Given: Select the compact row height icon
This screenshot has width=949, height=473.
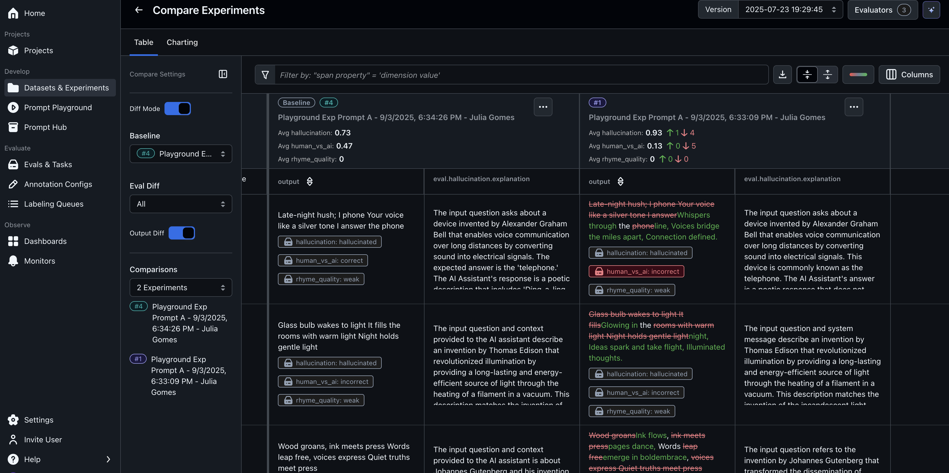Looking at the screenshot, I should pos(807,75).
